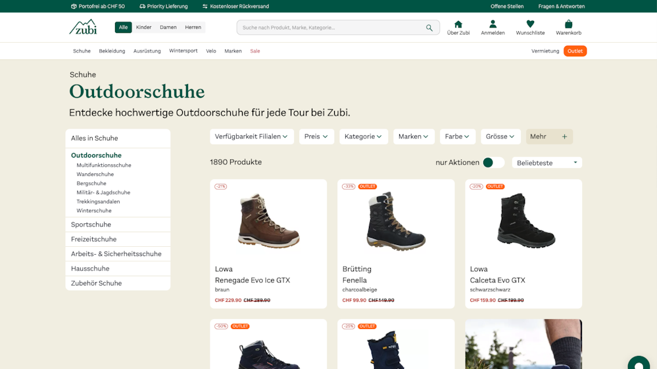Image resolution: width=657 pixels, height=369 pixels.
Task: Click the -21% badge on Renegade Evo Ice
Action: [x=221, y=186]
